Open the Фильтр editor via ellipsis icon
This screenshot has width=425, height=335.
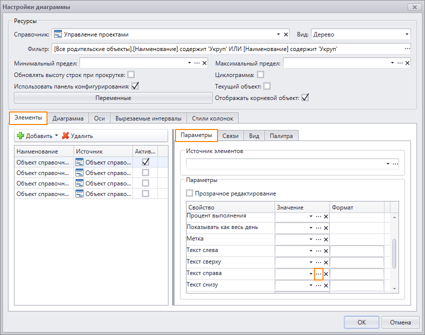coord(407,48)
